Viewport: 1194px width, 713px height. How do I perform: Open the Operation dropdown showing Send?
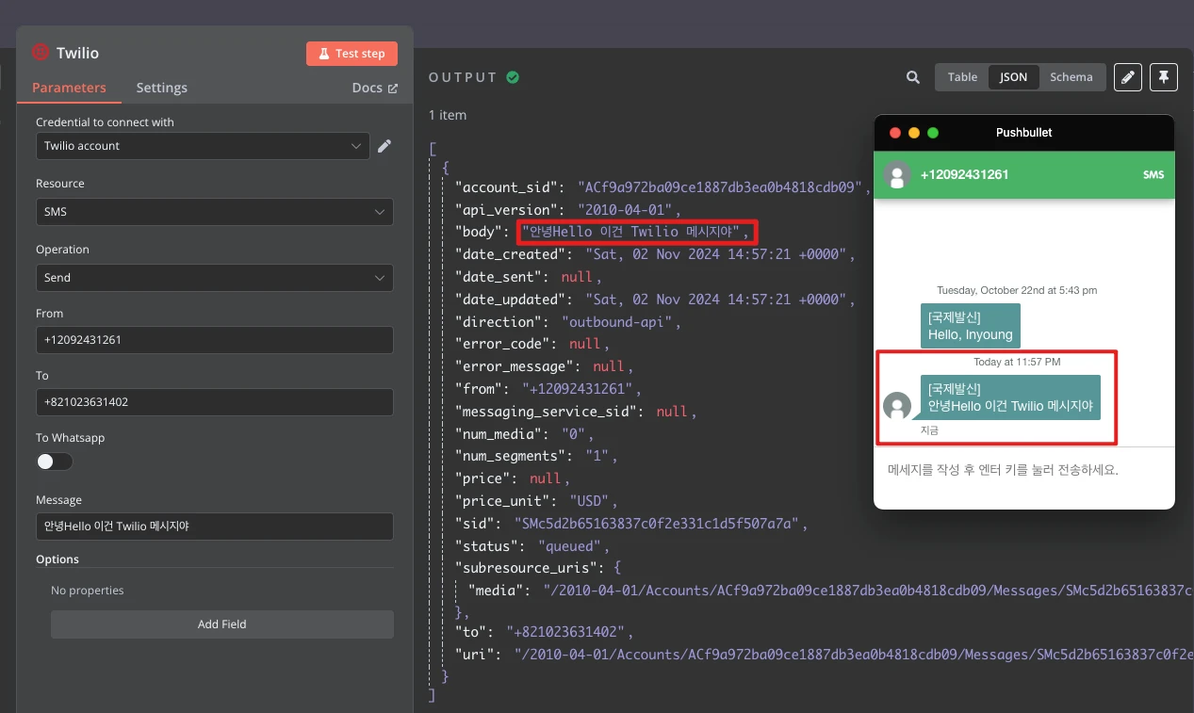215,278
